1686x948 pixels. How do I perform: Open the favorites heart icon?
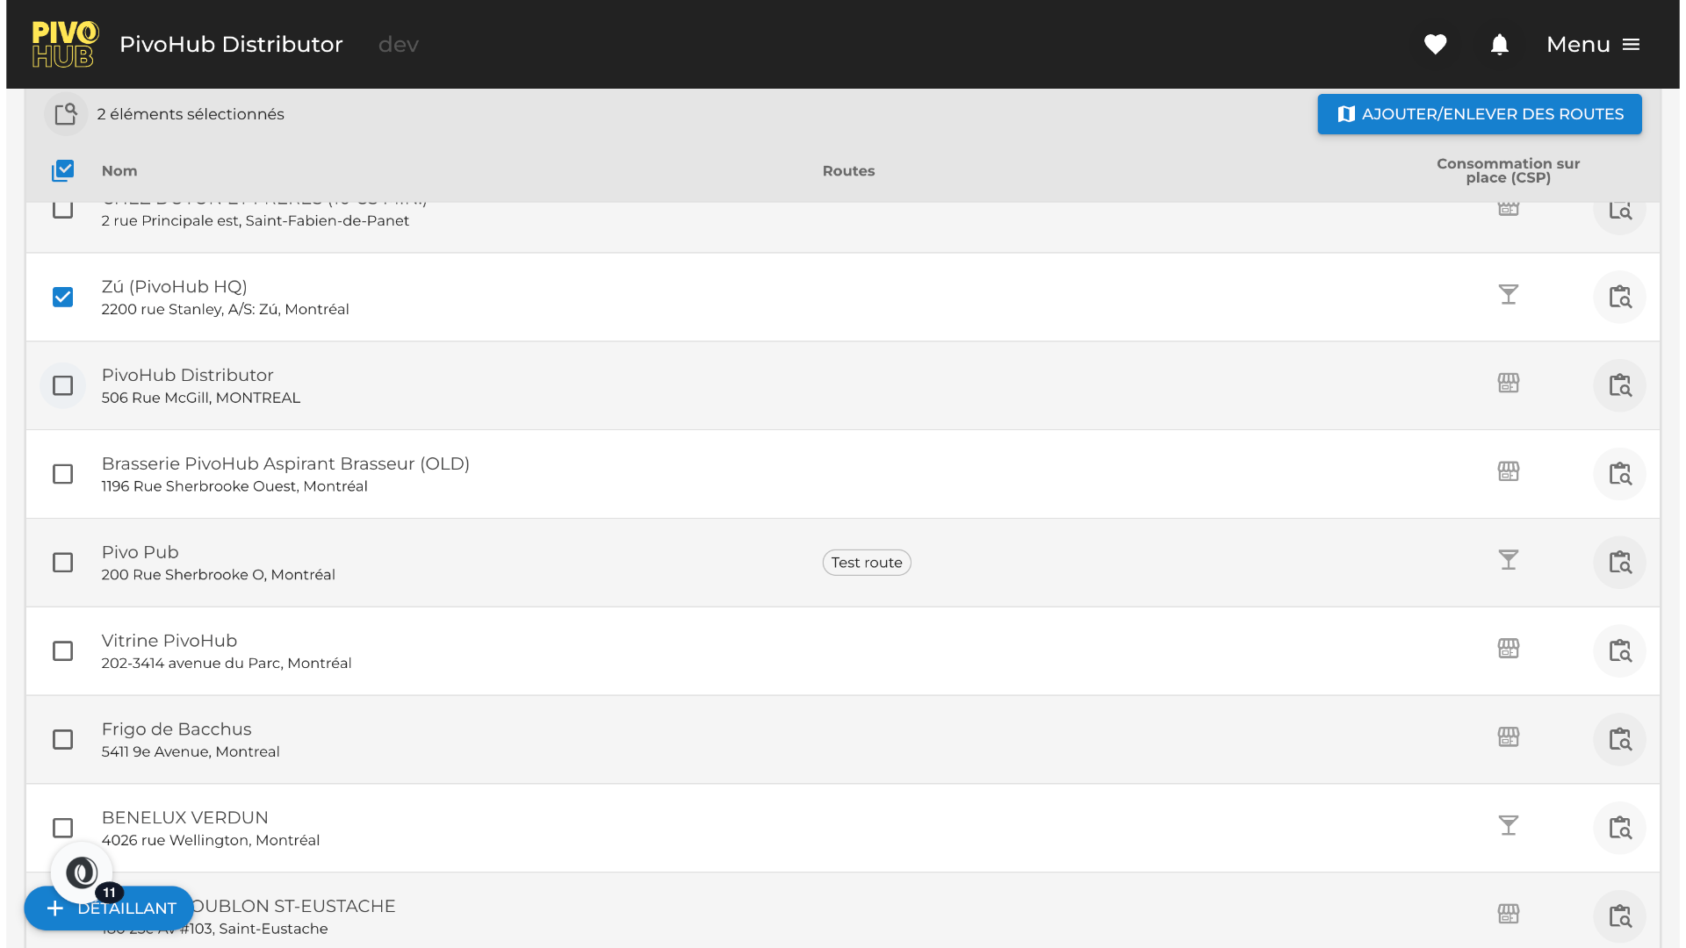[x=1435, y=44]
